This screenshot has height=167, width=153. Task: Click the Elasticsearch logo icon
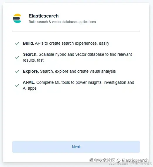point(17,18)
